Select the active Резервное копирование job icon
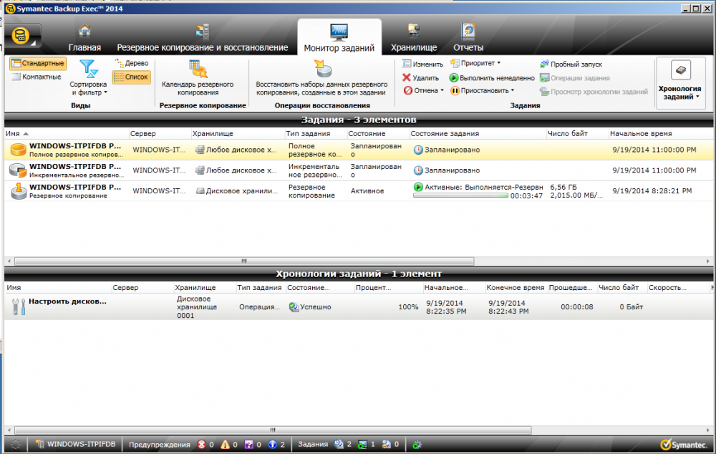This screenshot has height=454, width=716. coord(19,190)
